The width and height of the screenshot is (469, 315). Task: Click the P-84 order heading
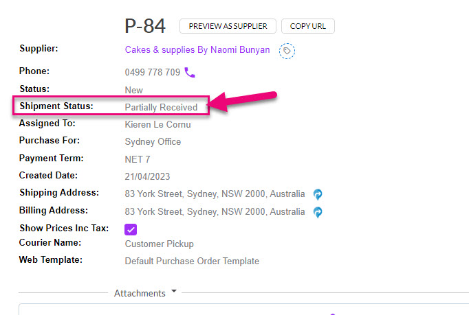click(145, 26)
